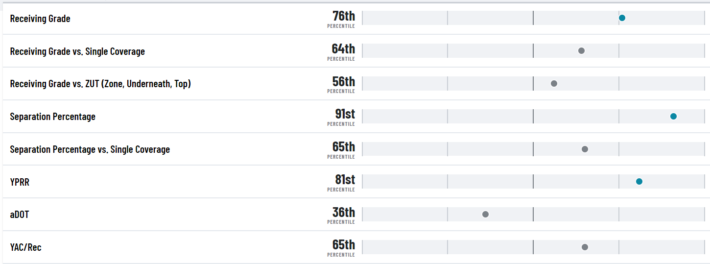Image resolution: width=710 pixels, height=264 pixels.
Task: Click the teal Receiving Grade percentile dot
Action: (622, 18)
